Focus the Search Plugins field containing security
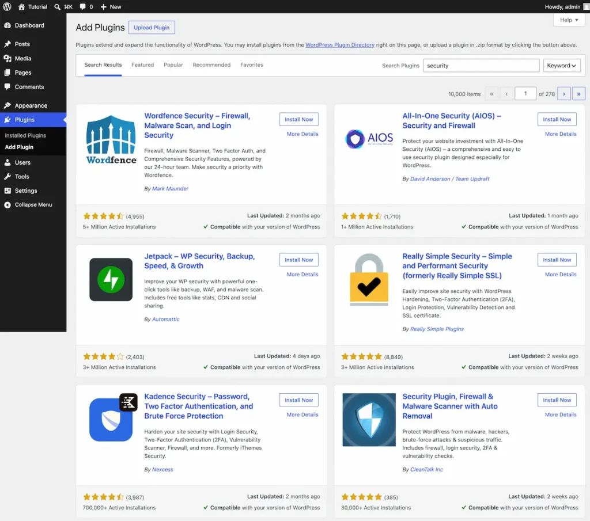This screenshot has width=590, height=521. pyautogui.click(x=481, y=66)
